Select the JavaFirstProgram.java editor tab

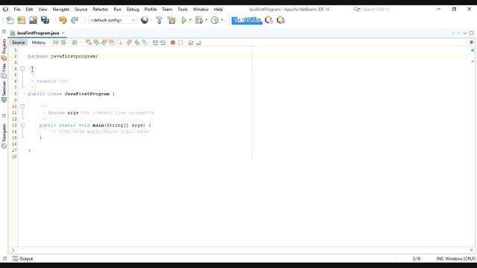point(38,33)
